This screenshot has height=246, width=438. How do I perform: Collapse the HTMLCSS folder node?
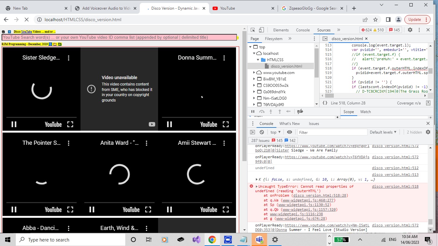[258, 60]
